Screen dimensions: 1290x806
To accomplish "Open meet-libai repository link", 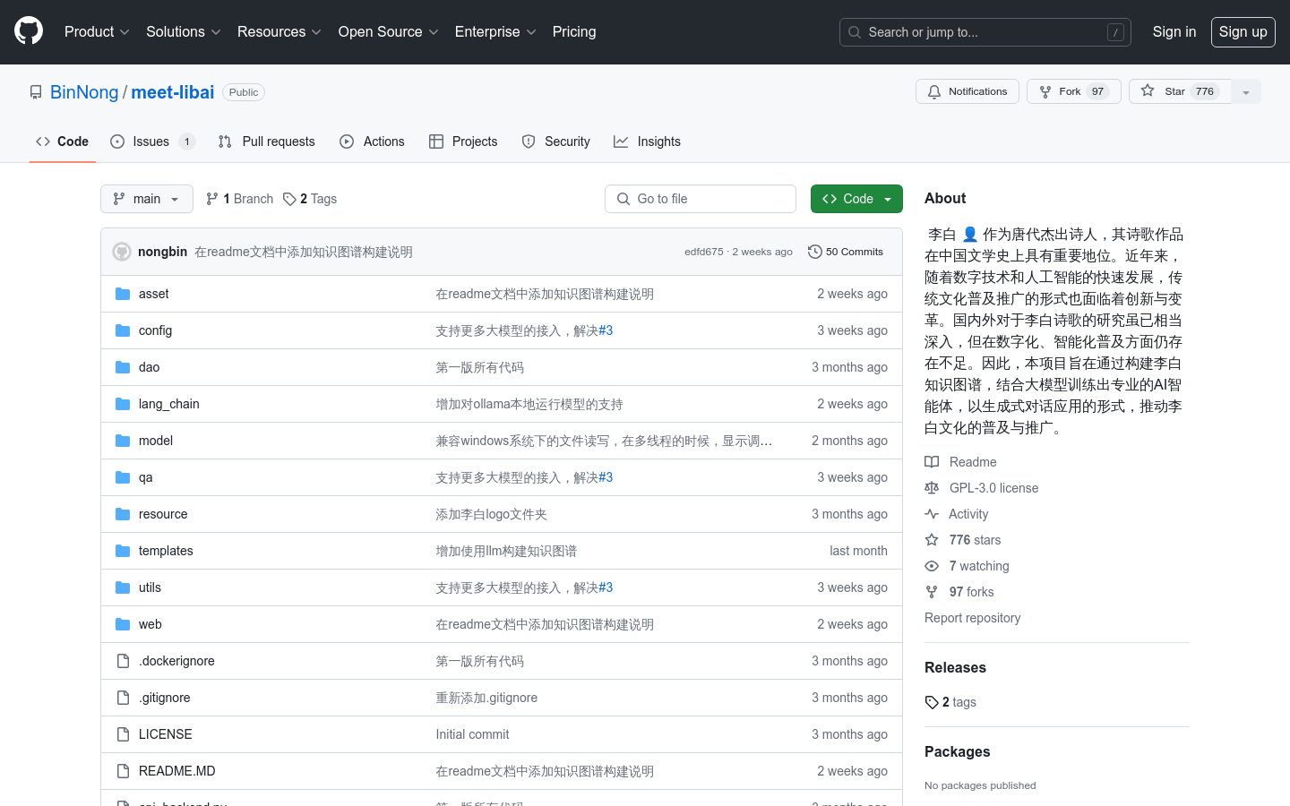I will 173,92.
